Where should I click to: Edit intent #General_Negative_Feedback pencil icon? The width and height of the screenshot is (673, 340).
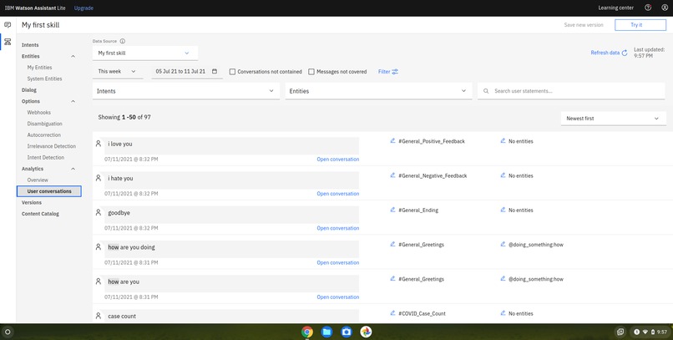coord(392,175)
